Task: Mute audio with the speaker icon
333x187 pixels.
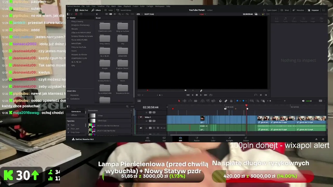Action: pyautogui.click(x=303, y=101)
